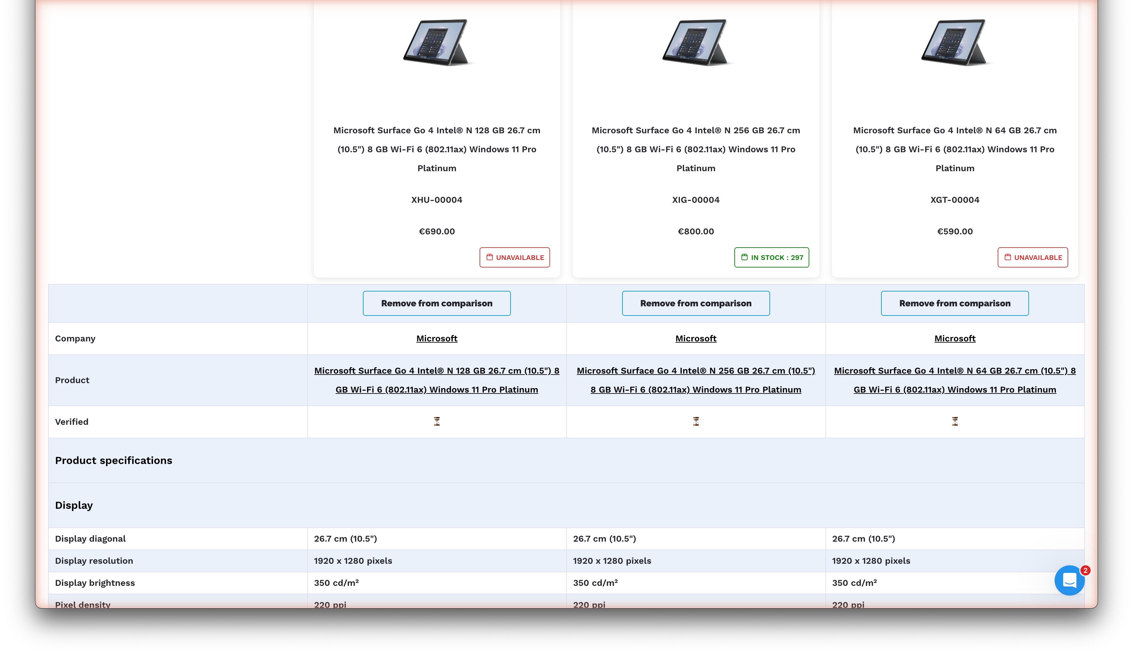Click the hourglass Verified icon for 128 GB model
Image resolution: width=1133 pixels, height=655 pixels.
[437, 421]
